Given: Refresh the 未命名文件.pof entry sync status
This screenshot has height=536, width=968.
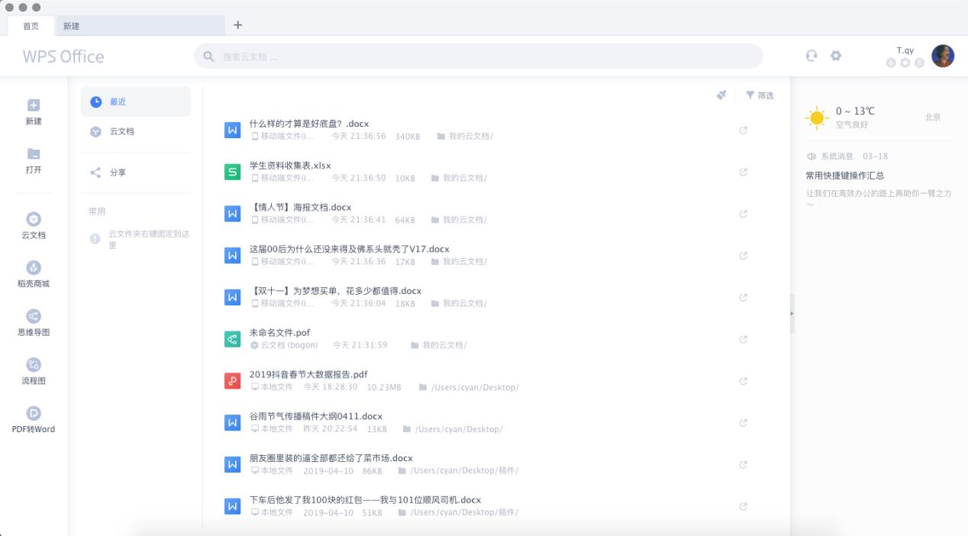Looking at the screenshot, I should coord(743,339).
